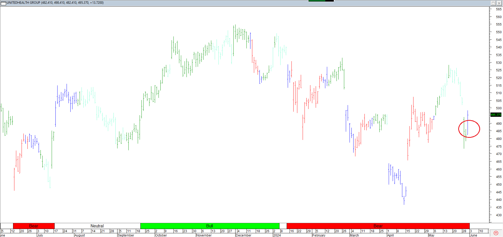
Task: Click the May month label
Action: point(431,235)
